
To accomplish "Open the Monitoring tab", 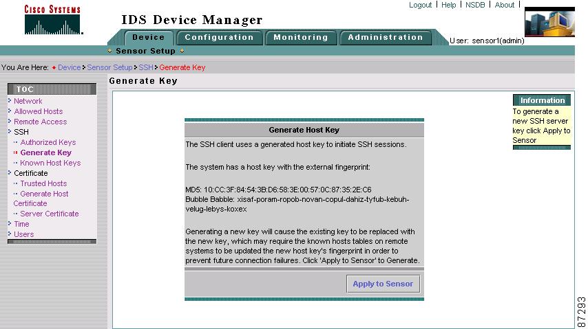I will click(x=301, y=37).
